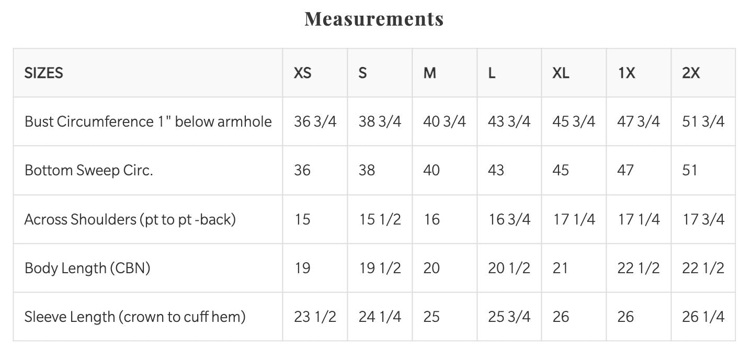Select the XS column header
The width and height of the screenshot is (751, 358).
point(303,73)
